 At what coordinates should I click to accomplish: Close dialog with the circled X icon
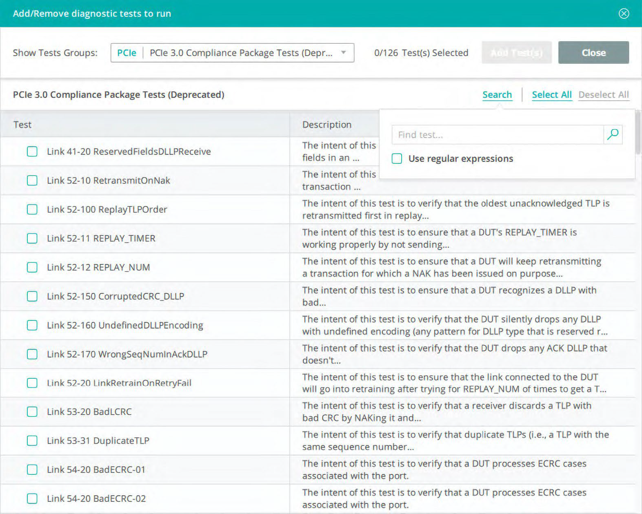point(624,13)
